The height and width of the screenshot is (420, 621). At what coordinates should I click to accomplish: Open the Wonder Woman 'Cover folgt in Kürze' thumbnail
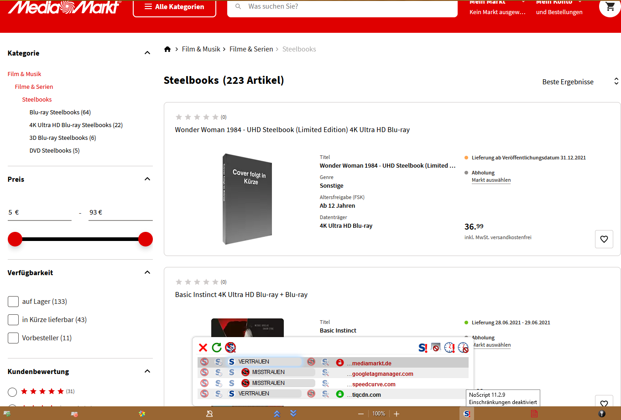[x=247, y=198]
